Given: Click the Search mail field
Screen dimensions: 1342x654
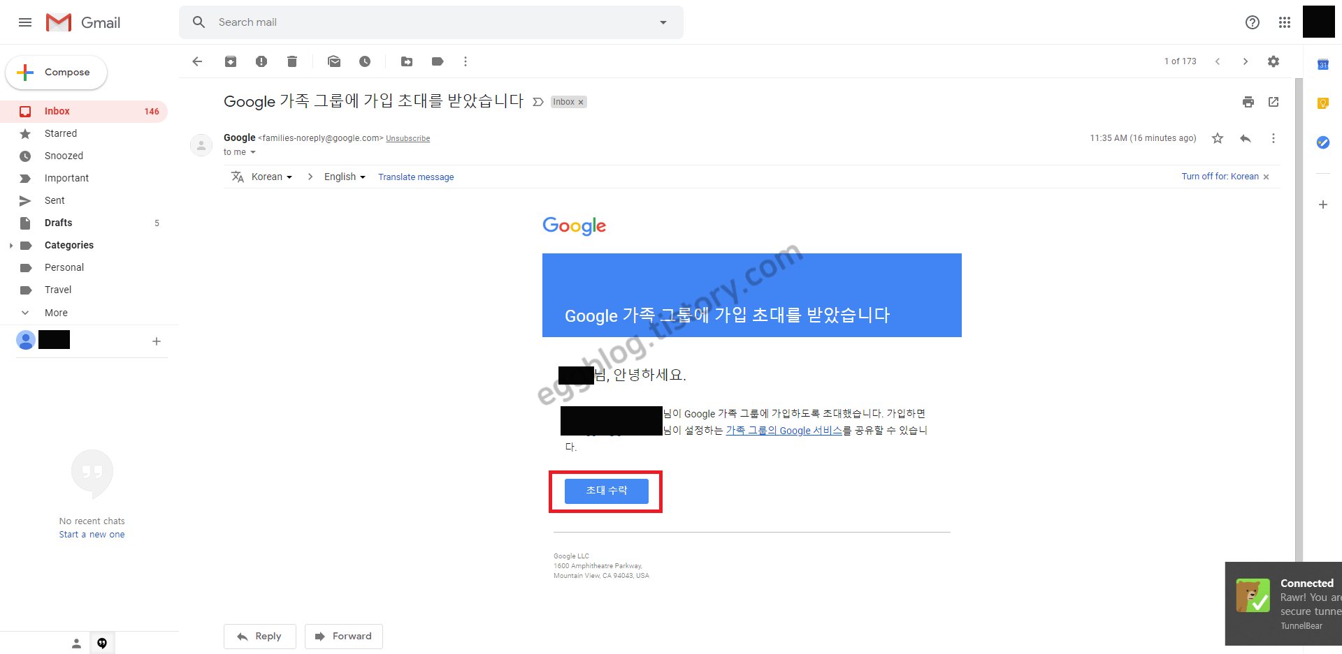Looking at the screenshot, I should (431, 22).
